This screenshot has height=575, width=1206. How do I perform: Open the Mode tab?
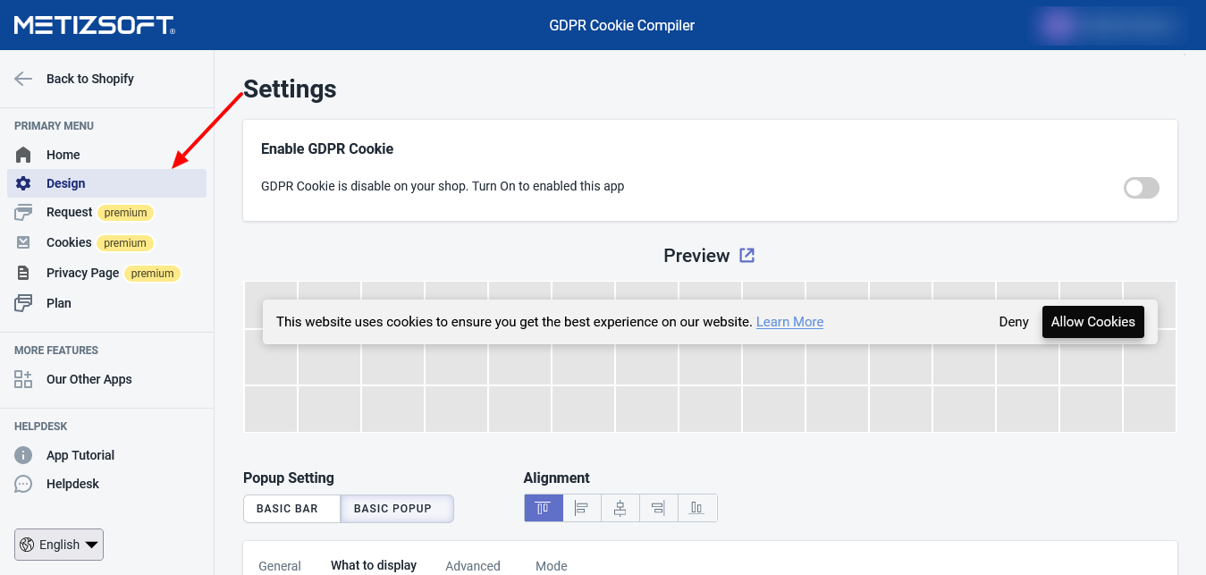coord(551,565)
